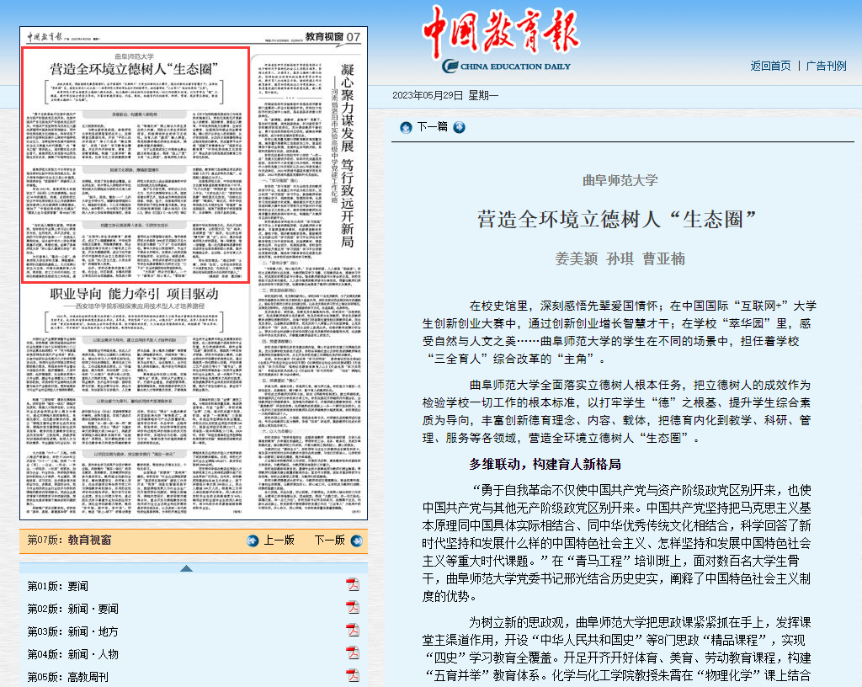The image size is (862, 687).
Task: Collapse the page list with triangle arrow
Action: point(186,568)
